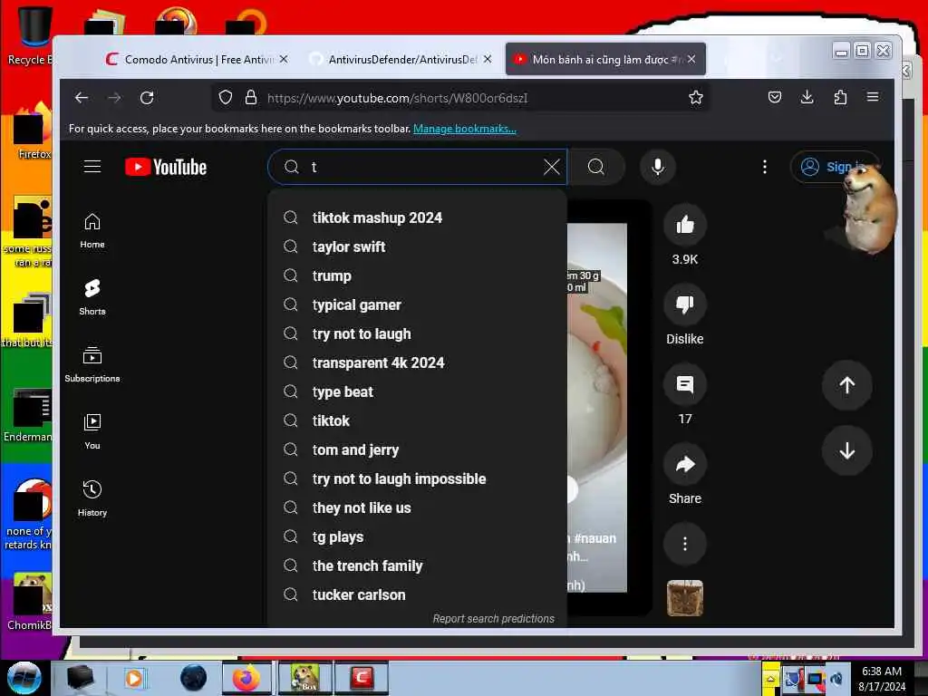This screenshot has width=928, height=696.
Task: Open the Home sidebar item
Action: (92, 231)
